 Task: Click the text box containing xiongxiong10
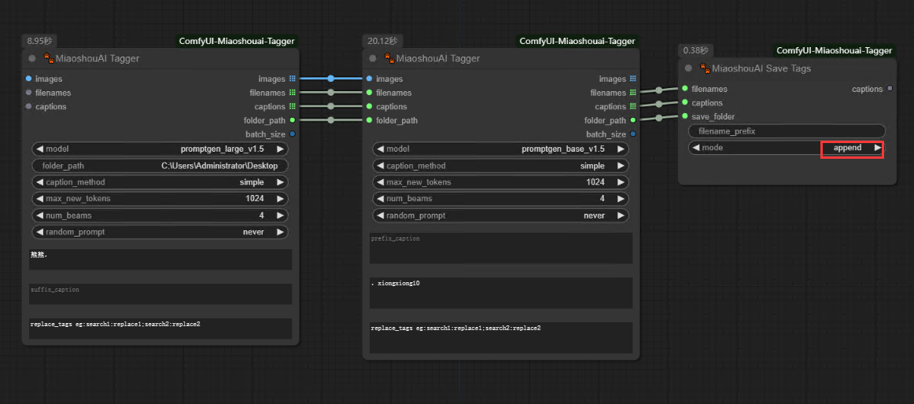(500, 292)
